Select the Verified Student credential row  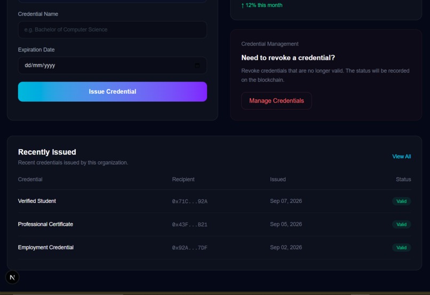[214, 201]
